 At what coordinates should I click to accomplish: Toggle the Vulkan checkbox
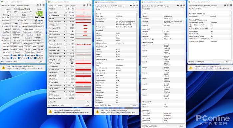tap(11, 58)
